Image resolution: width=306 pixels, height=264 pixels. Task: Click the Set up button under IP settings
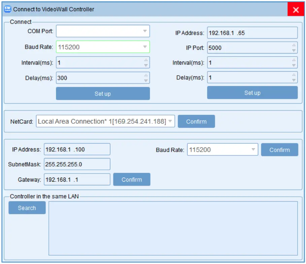click(252, 92)
